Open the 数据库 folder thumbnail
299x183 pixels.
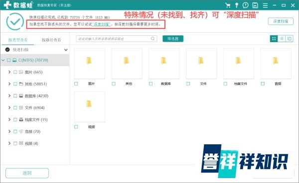tap(164, 63)
